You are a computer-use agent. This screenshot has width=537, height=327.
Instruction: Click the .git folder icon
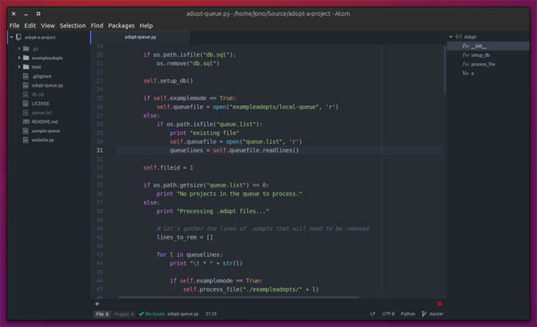pyautogui.click(x=26, y=48)
